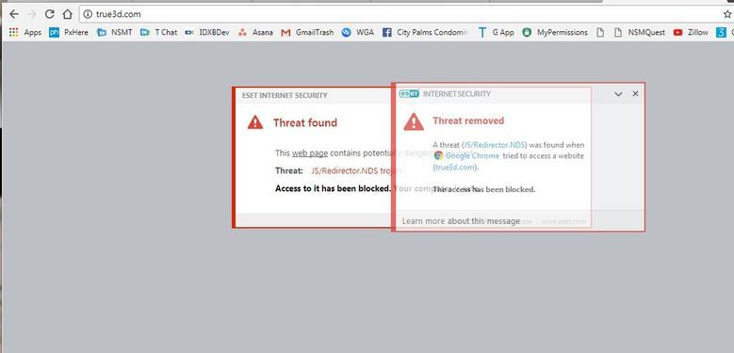734x353 pixels.
Task: Close the ESET Threat removed popup
Action: tap(635, 93)
